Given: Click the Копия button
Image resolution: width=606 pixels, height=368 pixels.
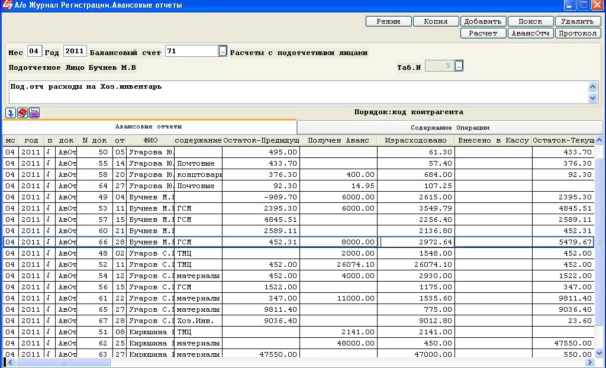Looking at the screenshot, I should tap(436, 21).
